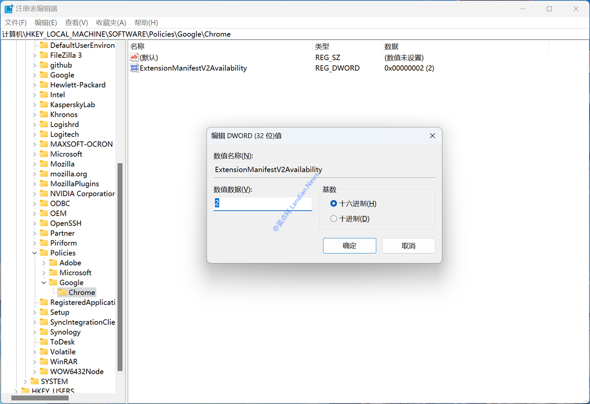Select the 十进制 (decimal) radio button
The image size is (590, 404).
[334, 219]
